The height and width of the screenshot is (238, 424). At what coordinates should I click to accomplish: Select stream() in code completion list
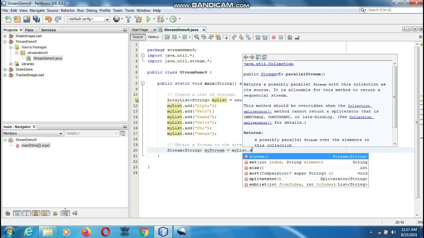pos(305,157)
